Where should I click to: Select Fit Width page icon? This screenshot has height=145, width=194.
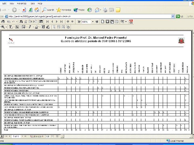click(112, 21)
